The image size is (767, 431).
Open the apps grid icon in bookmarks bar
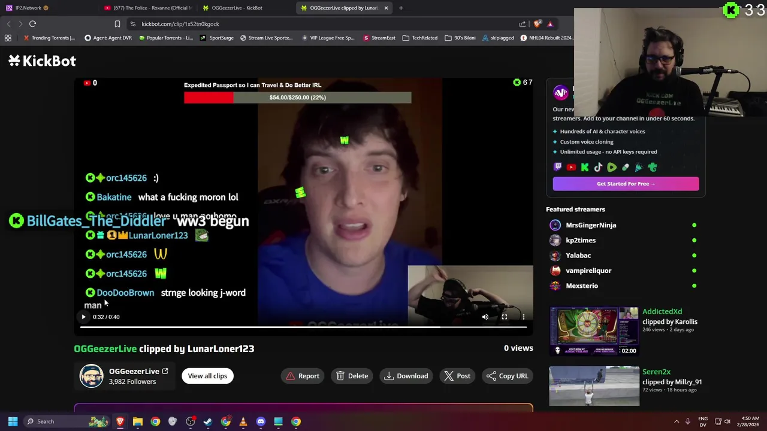[8, 38]
